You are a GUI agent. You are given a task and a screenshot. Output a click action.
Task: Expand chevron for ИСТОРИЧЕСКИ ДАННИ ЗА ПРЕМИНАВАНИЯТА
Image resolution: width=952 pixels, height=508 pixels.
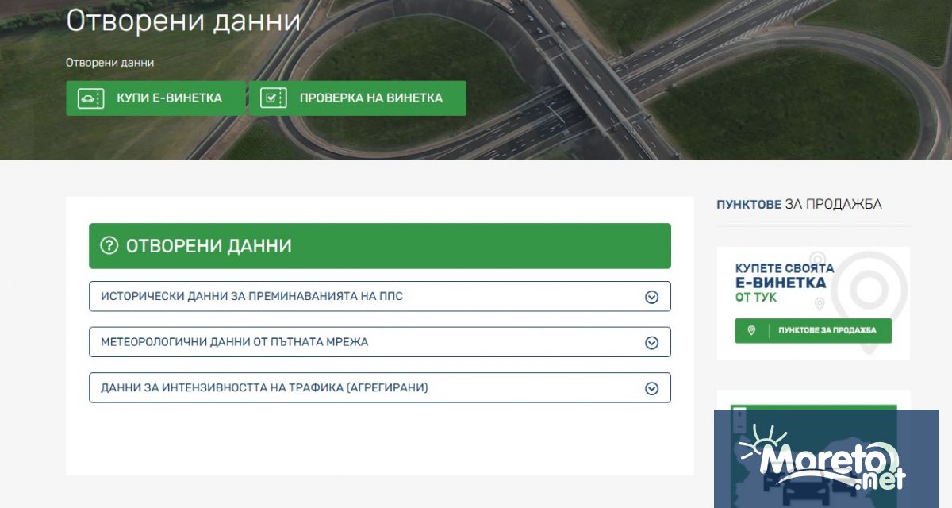click(x=651, y=297)
